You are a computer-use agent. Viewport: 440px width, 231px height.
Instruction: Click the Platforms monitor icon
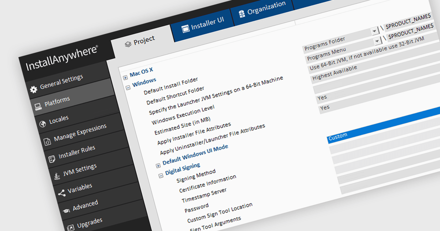[38, 106]
